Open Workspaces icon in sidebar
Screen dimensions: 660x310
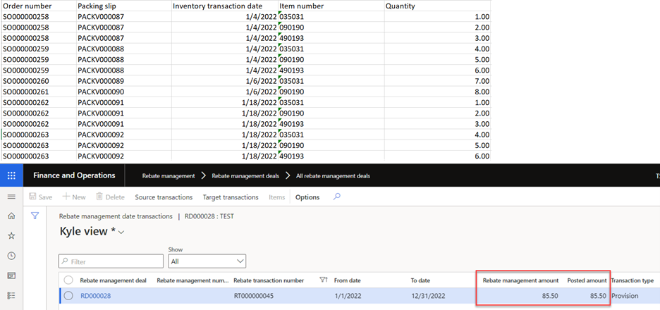(11, 275)
